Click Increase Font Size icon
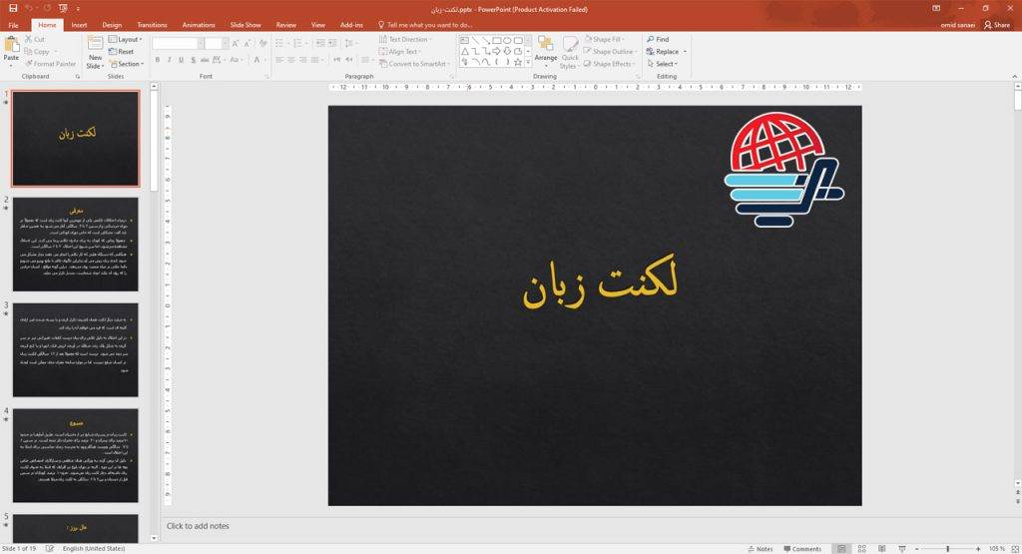 (236, 43)
